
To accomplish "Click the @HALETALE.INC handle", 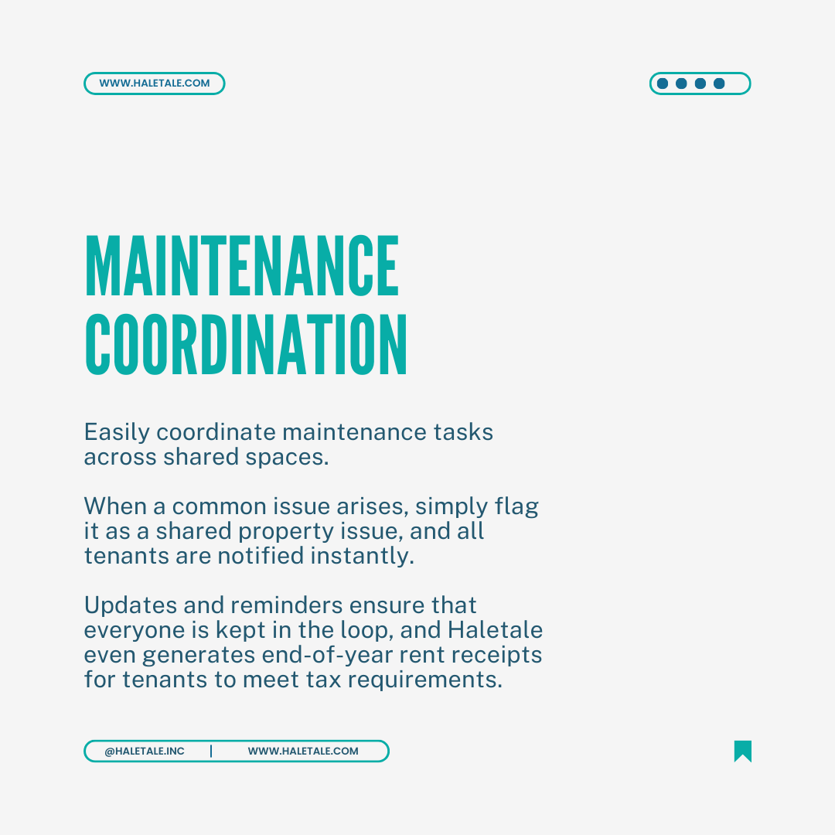I will [x=145, y=751].
